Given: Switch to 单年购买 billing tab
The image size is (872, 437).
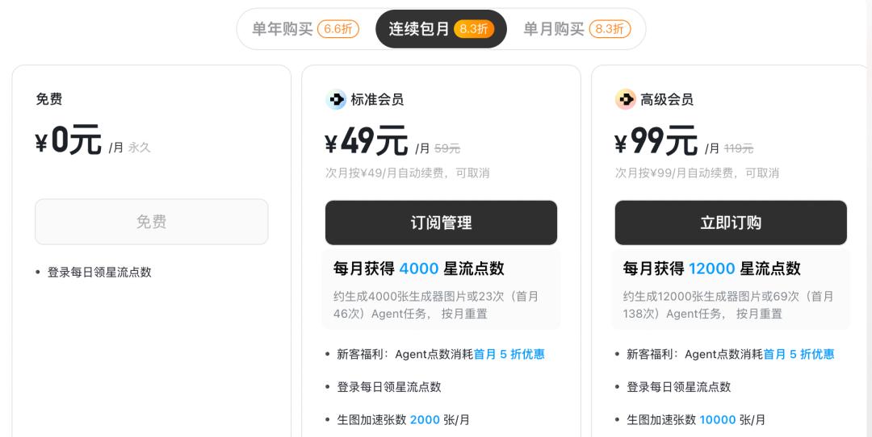Looking at the screenshot, I should point(305,29).
